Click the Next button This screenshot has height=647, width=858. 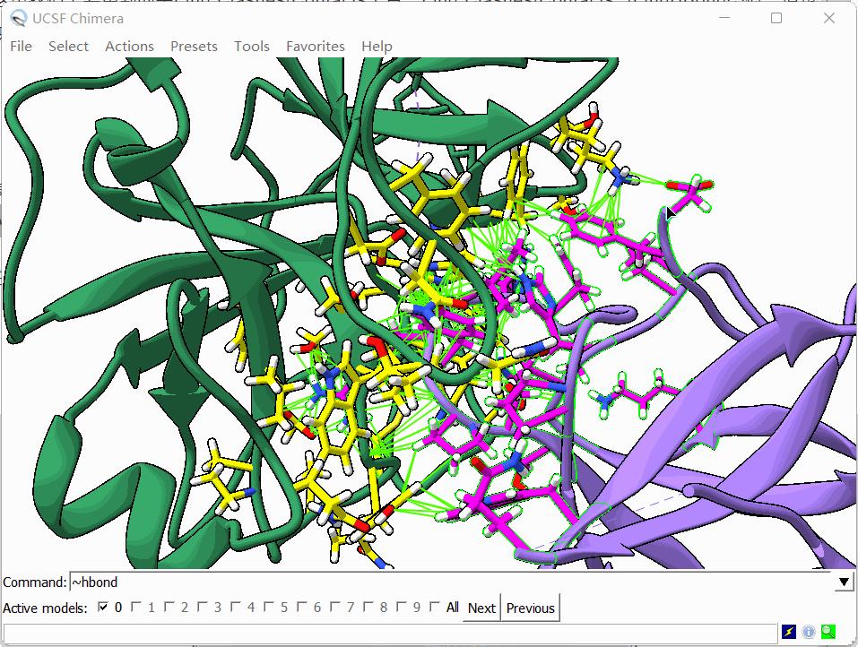point(481,608)
